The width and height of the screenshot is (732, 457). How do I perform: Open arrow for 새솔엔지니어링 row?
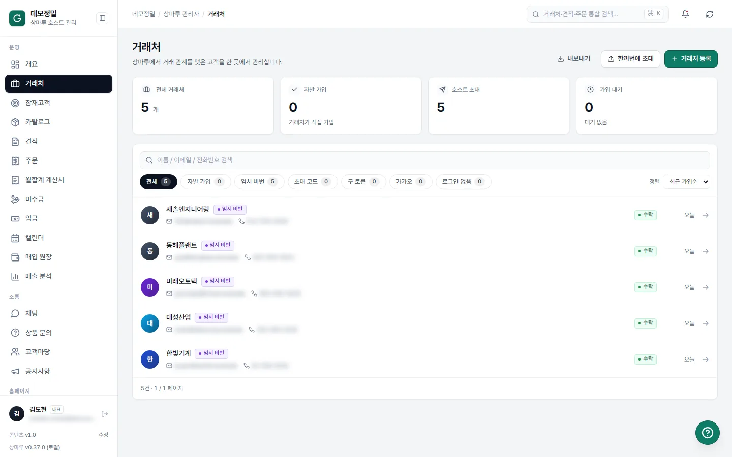point(706,215)
